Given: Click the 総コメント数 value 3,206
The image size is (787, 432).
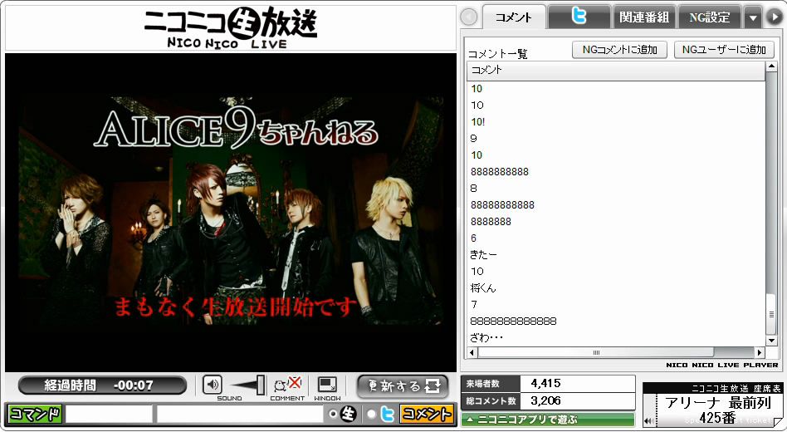Looking at the screenshot, I should 545,401.
